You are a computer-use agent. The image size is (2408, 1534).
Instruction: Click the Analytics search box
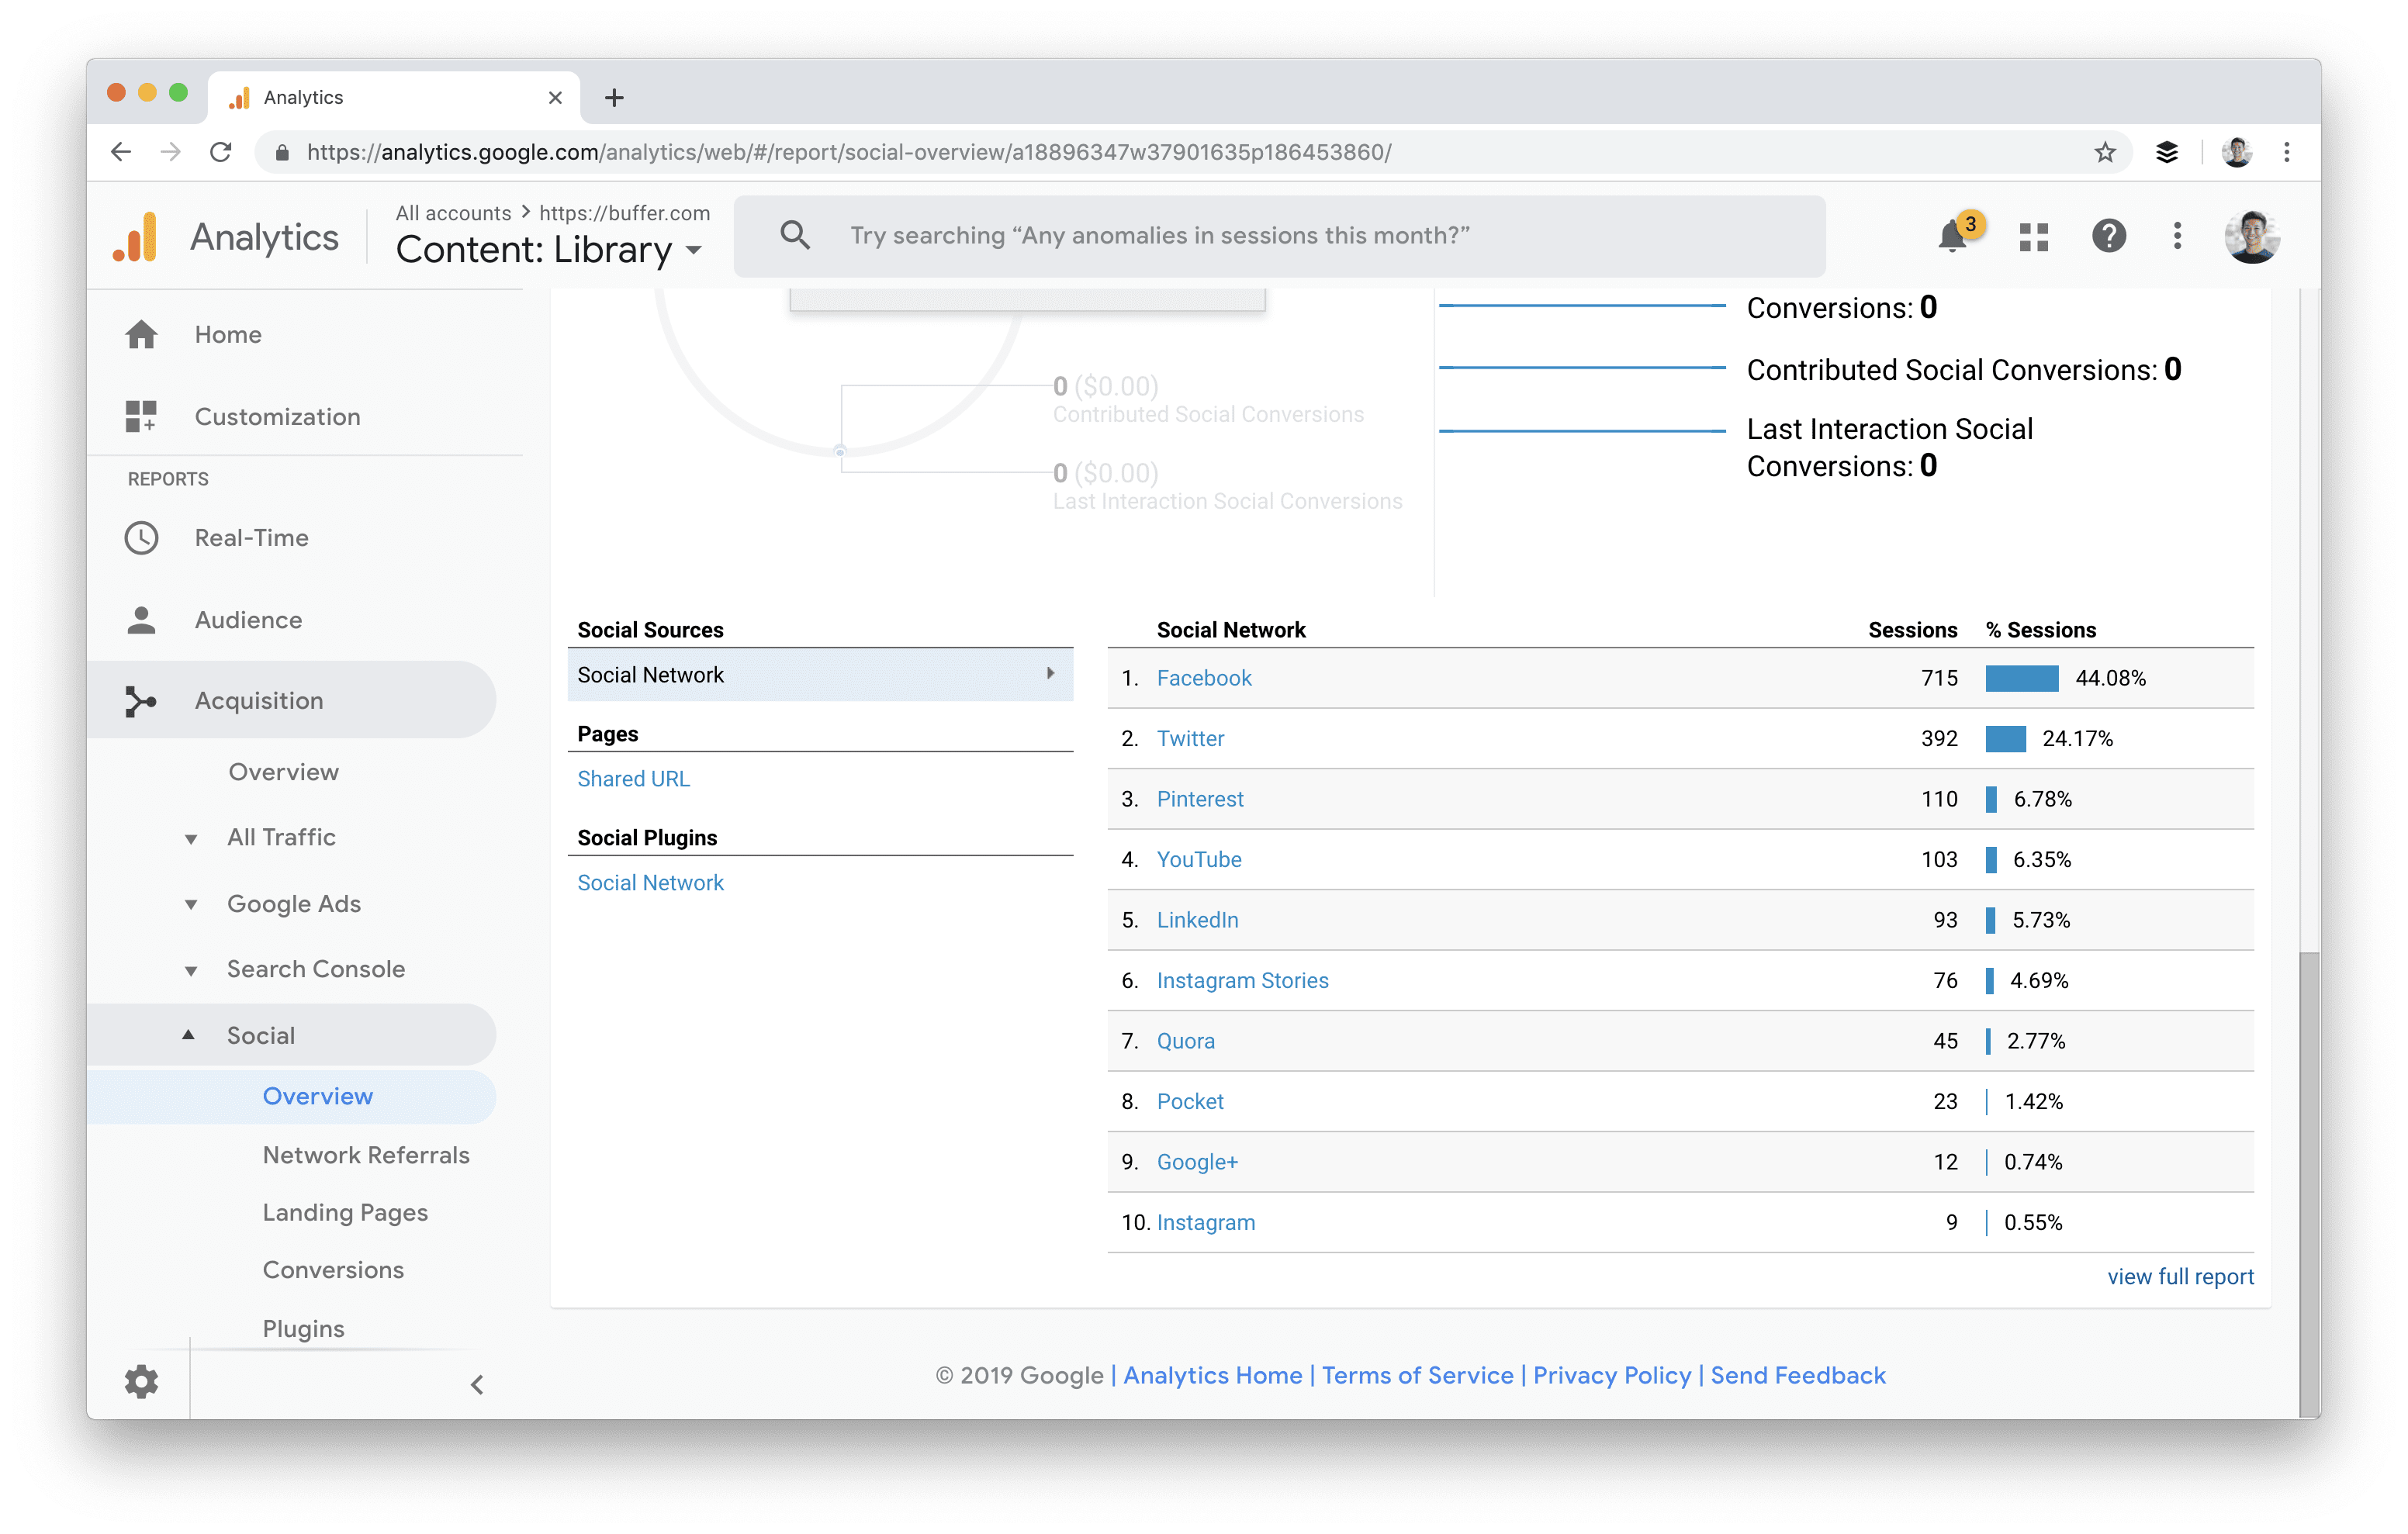click(x=1279, y=236)
